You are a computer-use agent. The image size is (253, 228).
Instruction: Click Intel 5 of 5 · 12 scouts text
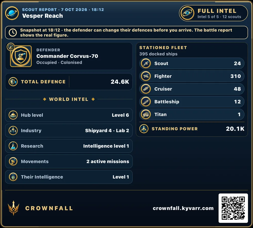click(x=219, y=17)
